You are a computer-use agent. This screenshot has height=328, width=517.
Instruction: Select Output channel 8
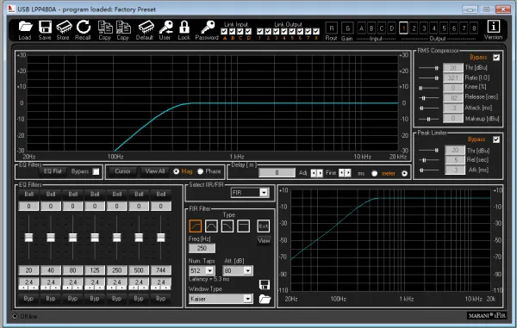pos(474,28)
